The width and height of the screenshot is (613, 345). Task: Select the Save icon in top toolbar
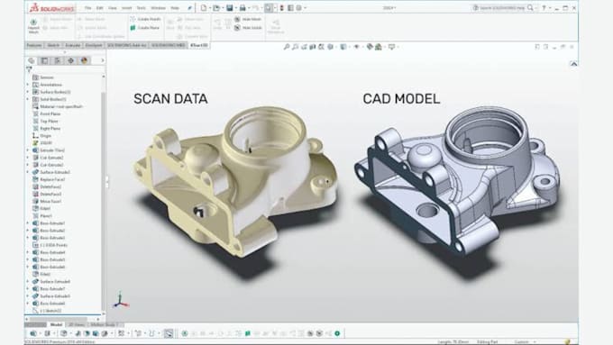tap(230, 8)
